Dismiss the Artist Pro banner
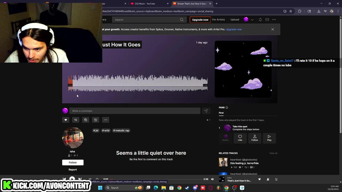This screenshot has height=192, width=342. [273, 29]
